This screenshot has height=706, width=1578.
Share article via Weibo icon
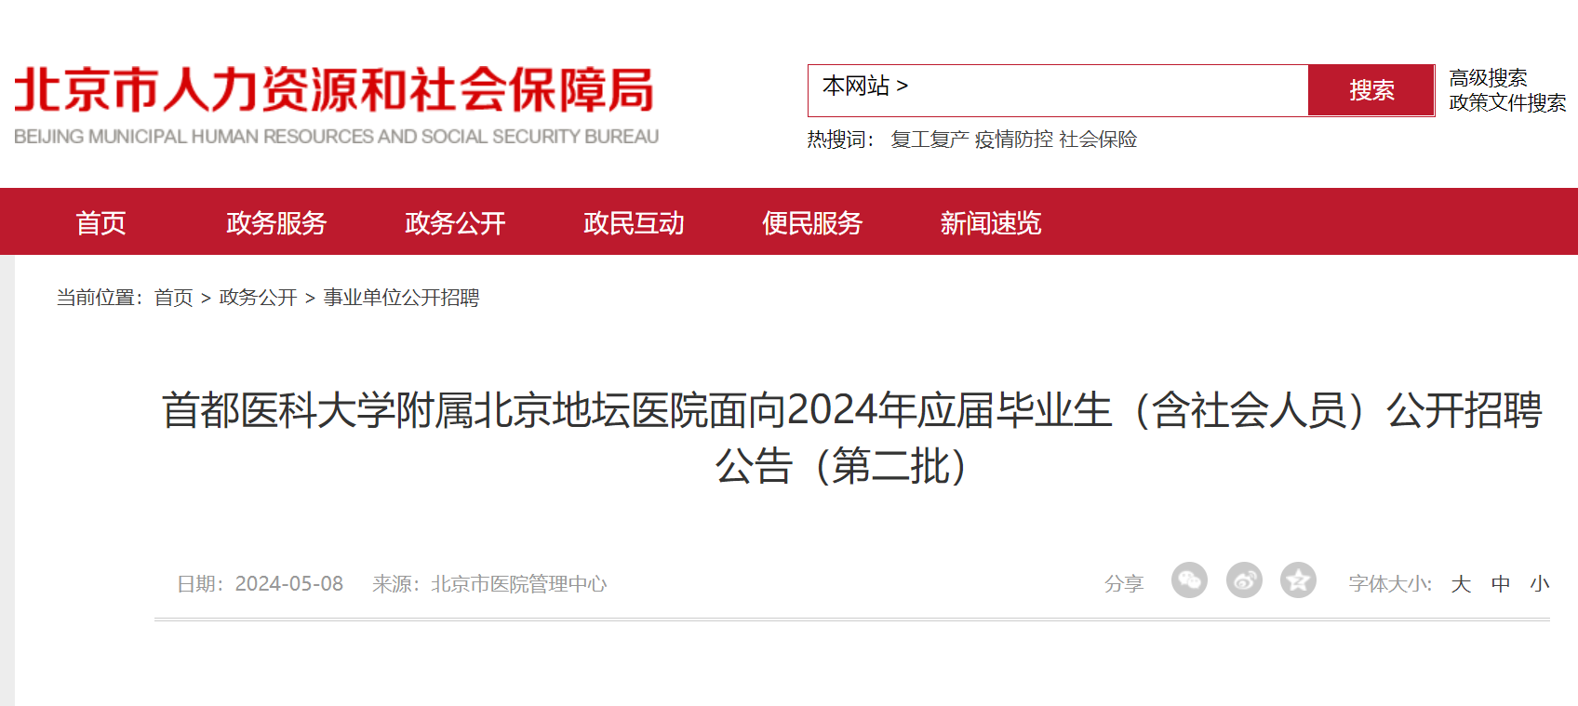coord(1244,580)
